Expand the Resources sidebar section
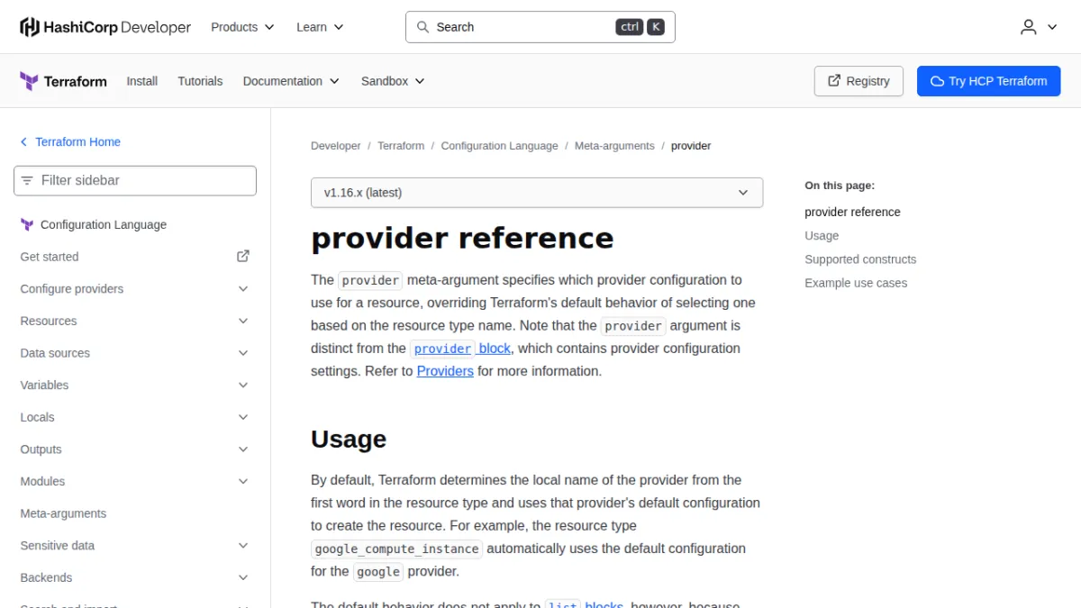Screen dimensions: 1081x608 point(135,321)
